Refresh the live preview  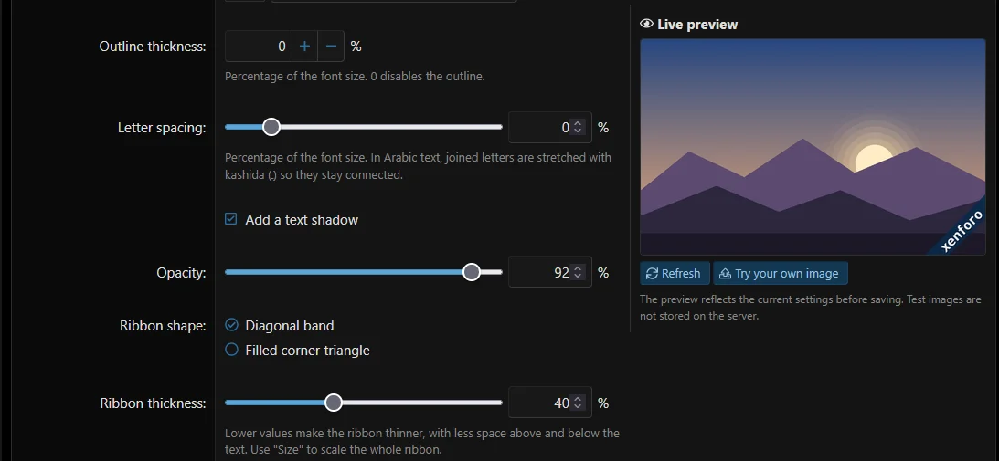click(x=675, y=273)
